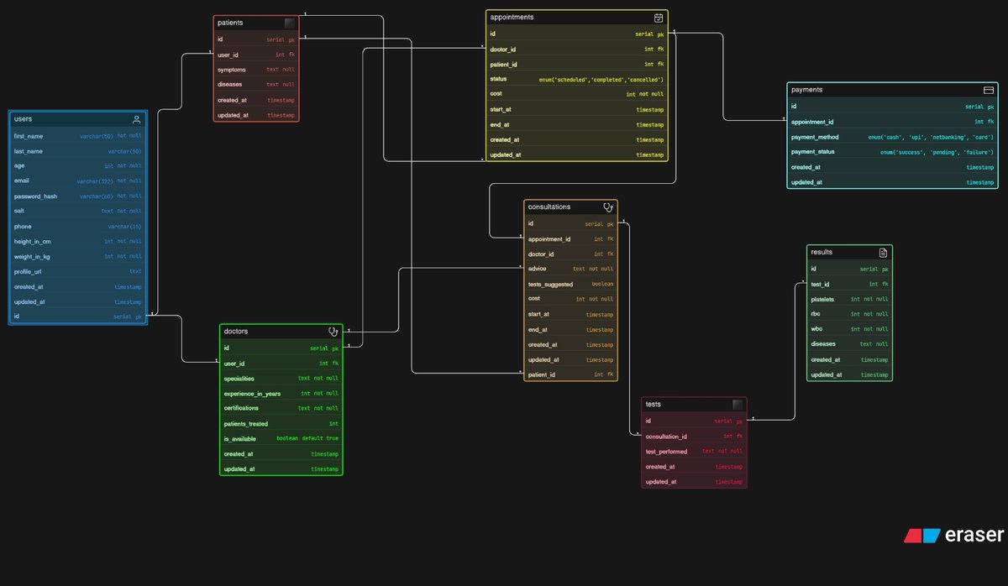Click the test_performed field in the tests table
This screenshot has width=1008, height=586.
pyautogui.click(x=693, y=452)
